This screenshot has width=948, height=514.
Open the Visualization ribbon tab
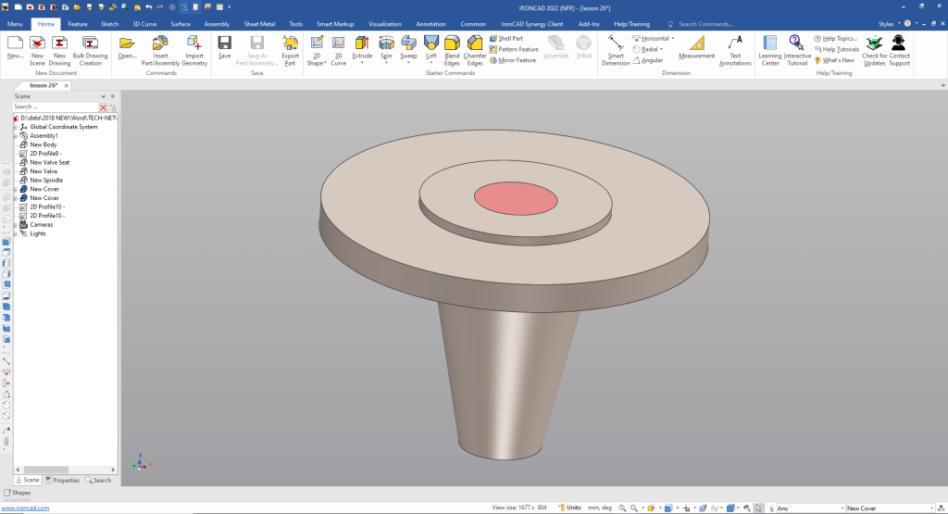click(x=384, y=23)
